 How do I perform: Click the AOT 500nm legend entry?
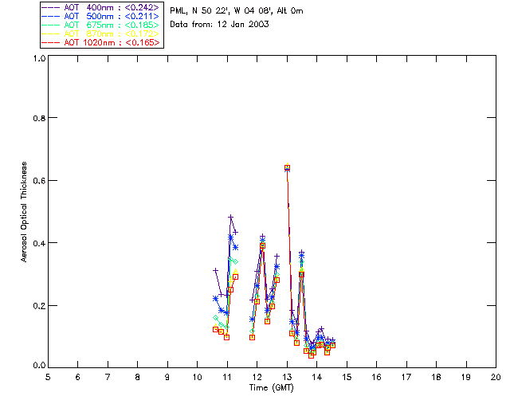click(101, 16)
